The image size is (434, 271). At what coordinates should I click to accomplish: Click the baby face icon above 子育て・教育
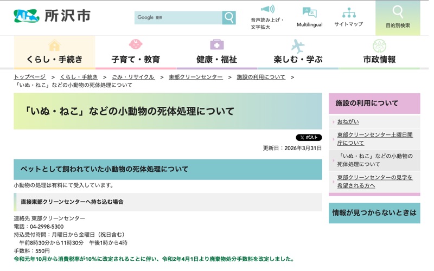(x=136, y=44)
